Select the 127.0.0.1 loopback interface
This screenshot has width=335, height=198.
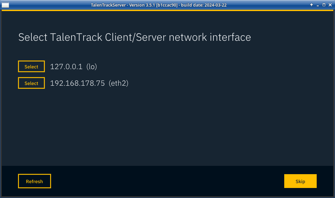tap(31, 67)
